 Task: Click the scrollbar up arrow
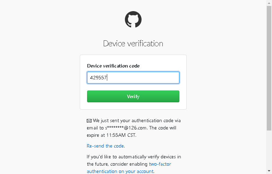[269, 3]
